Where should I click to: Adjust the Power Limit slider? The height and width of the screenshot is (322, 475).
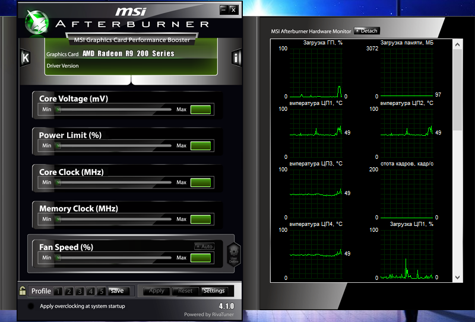click(113, 146)
